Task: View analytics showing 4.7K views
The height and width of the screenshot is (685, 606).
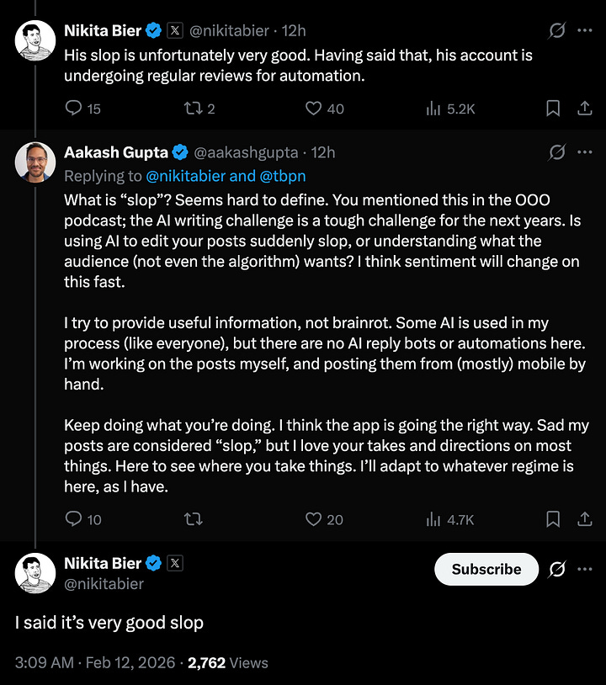Action: [434, 519]
